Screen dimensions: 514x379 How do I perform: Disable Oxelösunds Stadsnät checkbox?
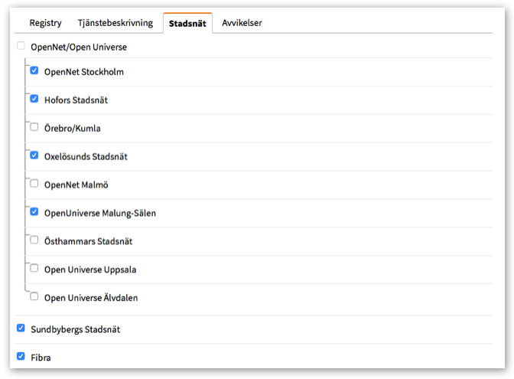tap(34, 155)
